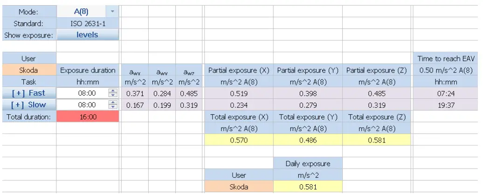
Task: Select the yellow Total exposure (X) 0.570 cell
Action: pyautogui.click(x=239, y=140)
